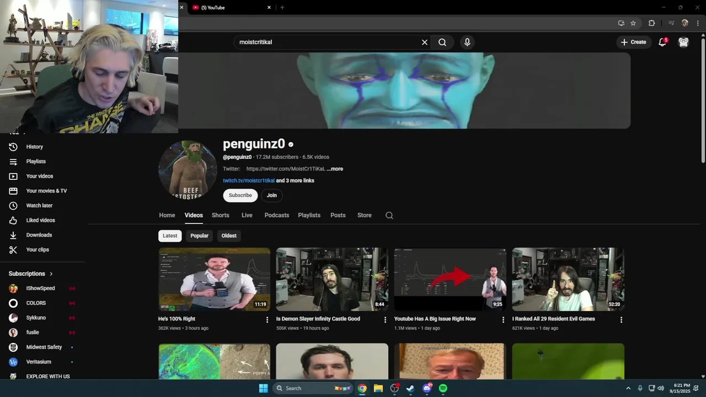
Task: Switch to the channel Home tab
Action: tap(167, 216)
